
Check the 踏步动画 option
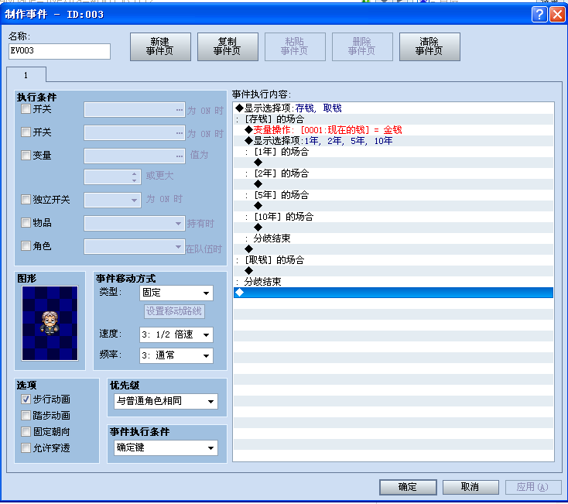click(26, 415)
